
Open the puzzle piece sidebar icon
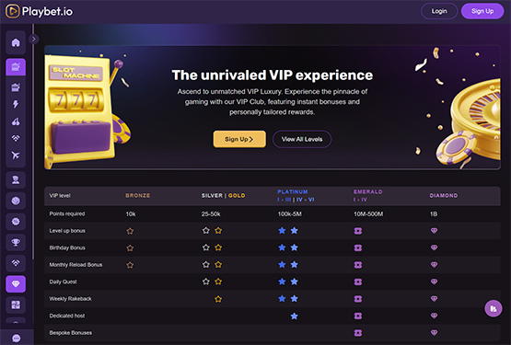(16, 305)
